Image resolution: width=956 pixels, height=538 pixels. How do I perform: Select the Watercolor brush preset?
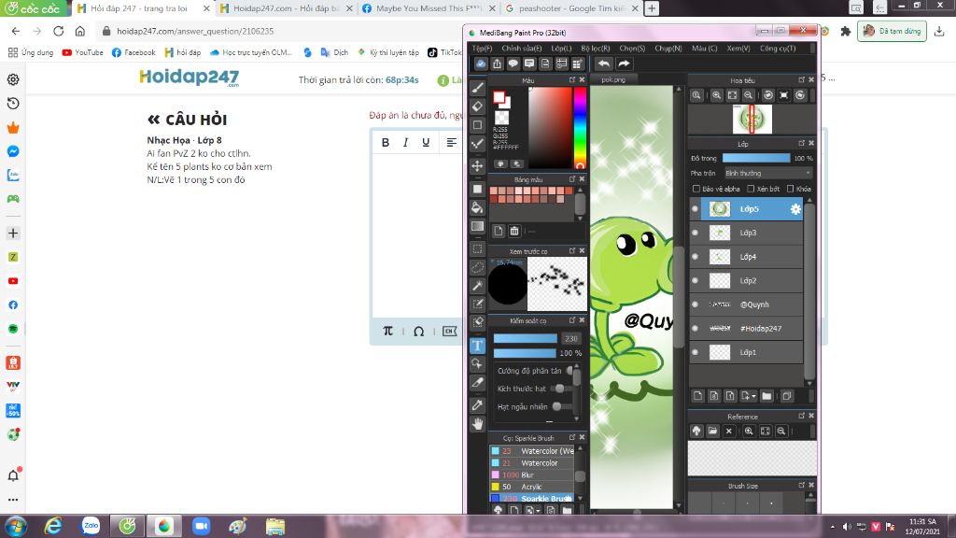coord(532,463)
